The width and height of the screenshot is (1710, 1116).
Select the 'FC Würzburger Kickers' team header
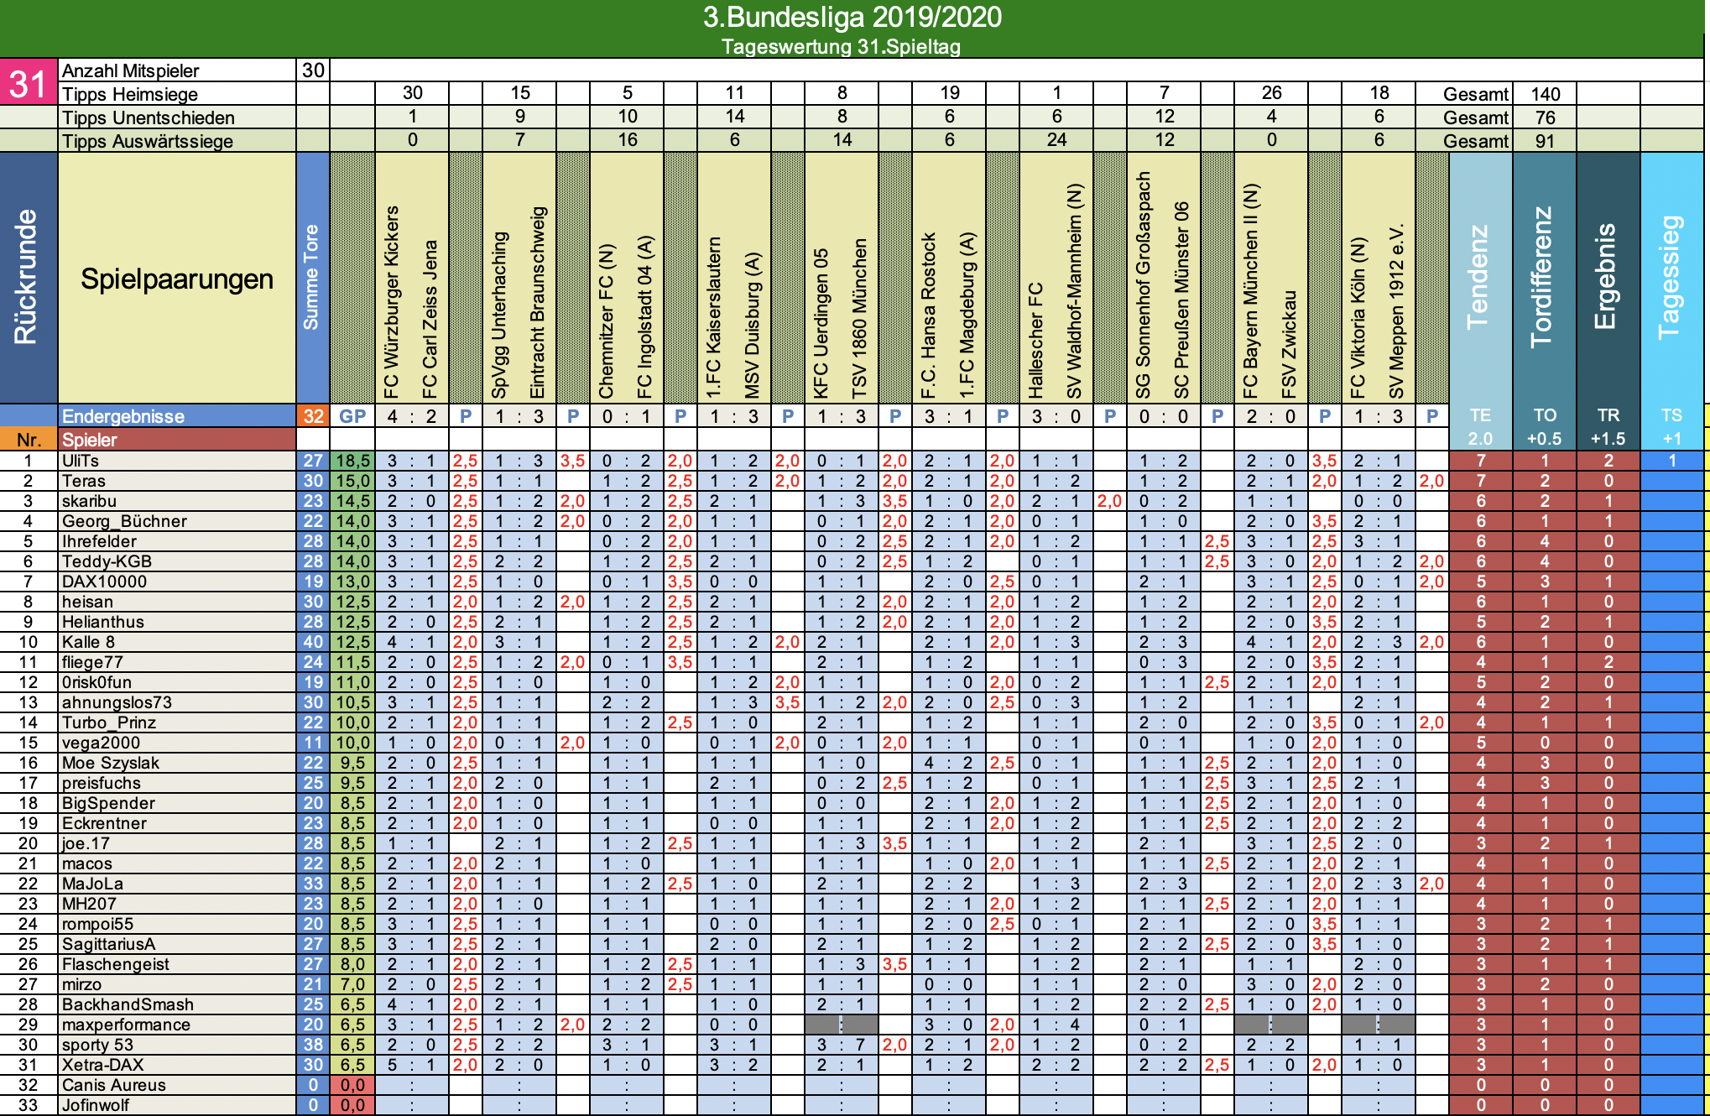click(392, 303)
